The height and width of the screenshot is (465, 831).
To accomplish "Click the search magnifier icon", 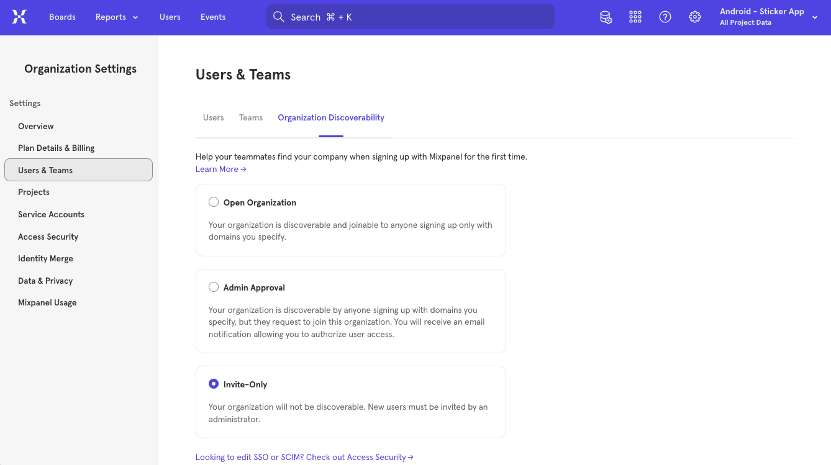I will click(279, 17).
